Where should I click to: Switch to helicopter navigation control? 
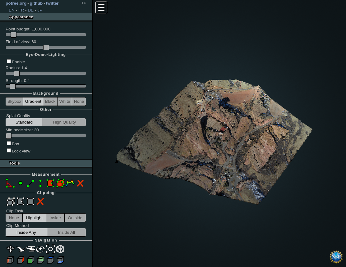(30, 249)
